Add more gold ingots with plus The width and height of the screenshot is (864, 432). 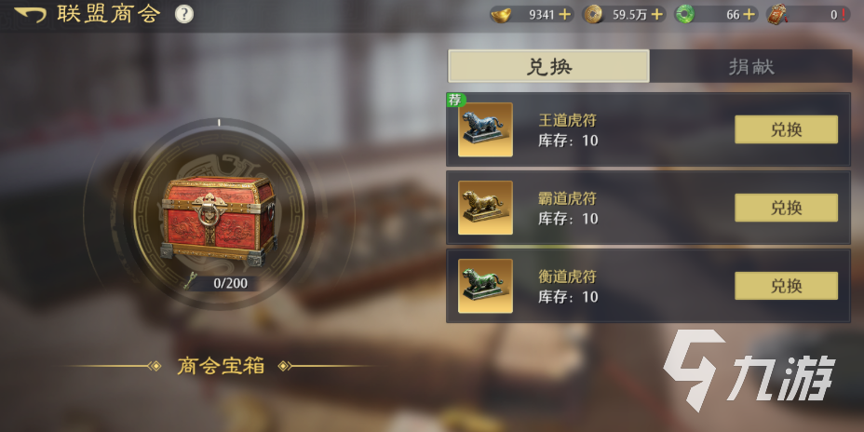(564, 15)
